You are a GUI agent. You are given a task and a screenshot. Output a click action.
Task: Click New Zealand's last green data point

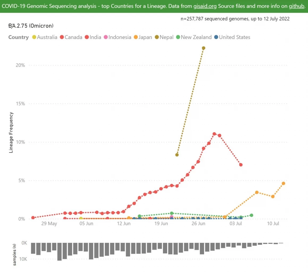251,215
